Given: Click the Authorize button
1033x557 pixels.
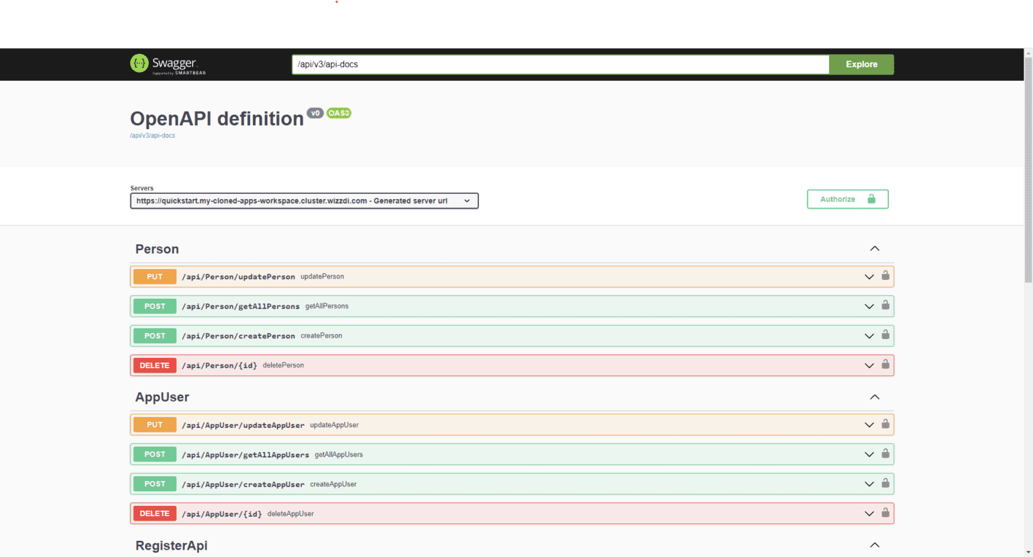Looking at the screenshot, I should click(847, 199).
